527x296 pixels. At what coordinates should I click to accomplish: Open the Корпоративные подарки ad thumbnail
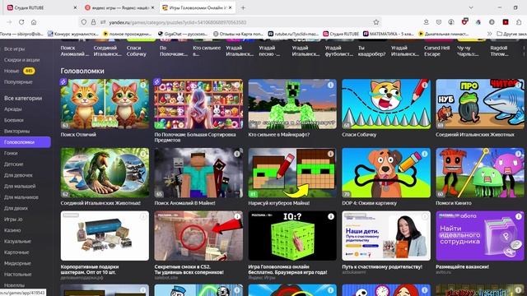(105, 236)
